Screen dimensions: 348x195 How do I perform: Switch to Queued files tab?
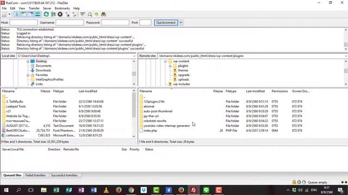(x=13, y=175)
